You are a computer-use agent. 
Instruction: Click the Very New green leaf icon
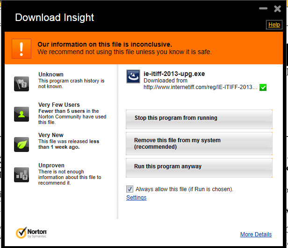pos(22,145)
